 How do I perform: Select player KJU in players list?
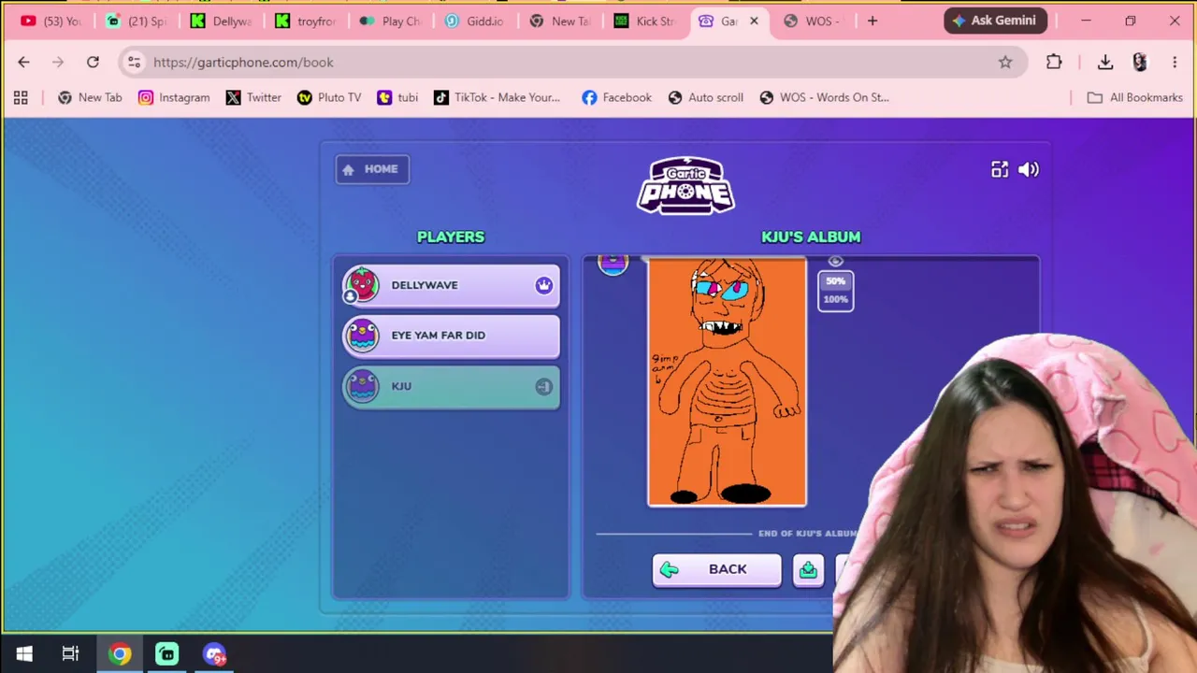pos(451,386)
